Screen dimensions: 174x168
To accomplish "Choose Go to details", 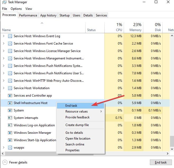I will [81, 133].
